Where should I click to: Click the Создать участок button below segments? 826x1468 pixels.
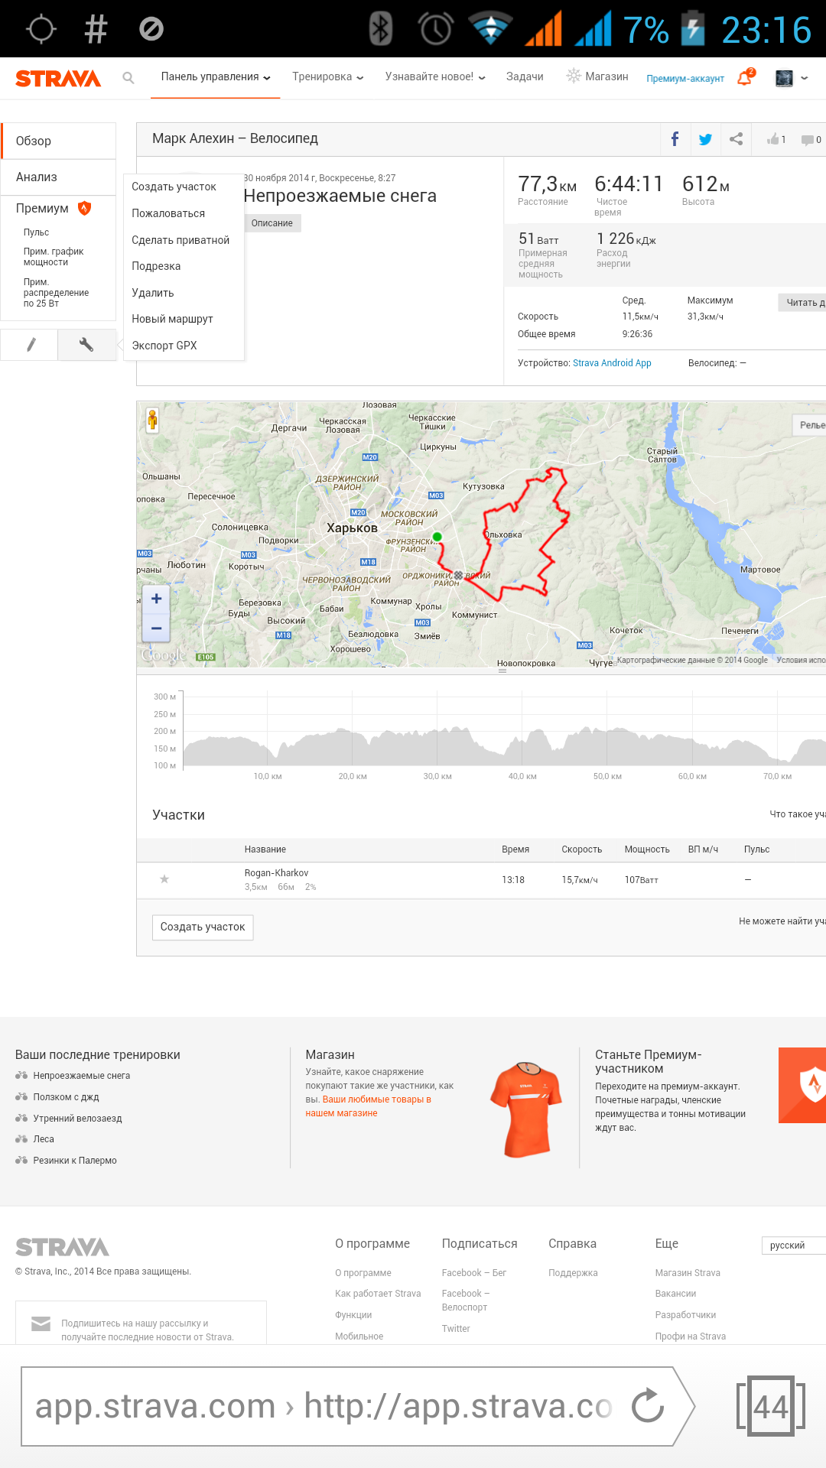pyautogui.click(x=203, y=927)
